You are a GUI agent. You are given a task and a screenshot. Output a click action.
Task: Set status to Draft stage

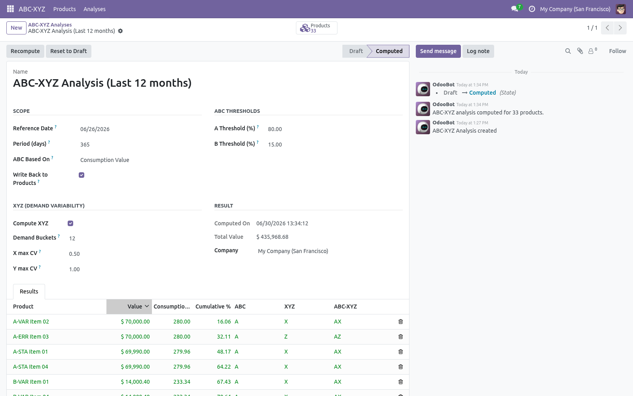coord(356,51)
